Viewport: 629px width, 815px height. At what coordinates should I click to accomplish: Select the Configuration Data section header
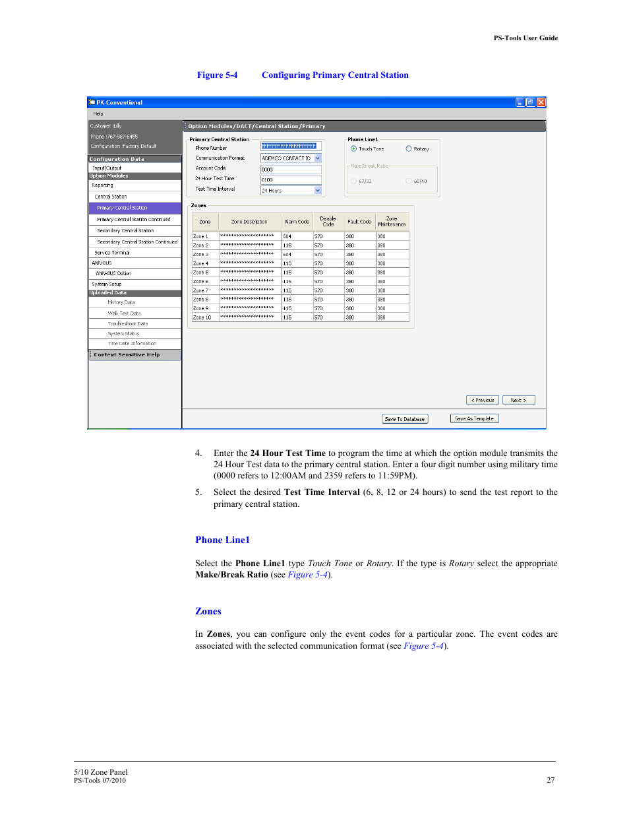point(135,159)
